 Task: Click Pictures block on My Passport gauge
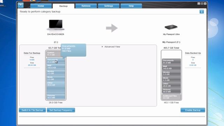click(171, 91)
